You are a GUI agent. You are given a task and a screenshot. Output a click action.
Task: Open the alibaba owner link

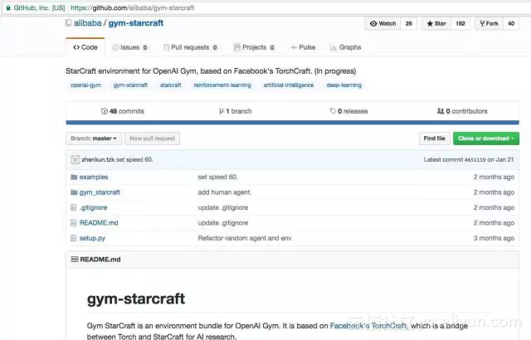point(88,23)
